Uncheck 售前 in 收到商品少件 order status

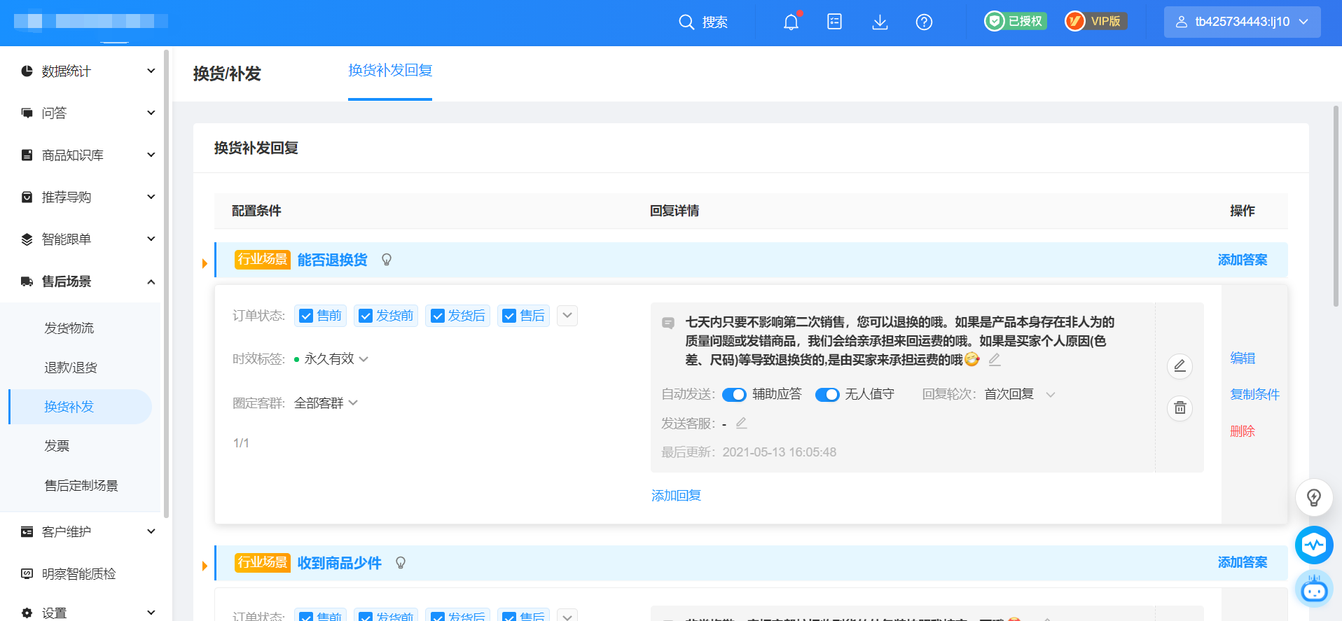click(x=306, y=616)
